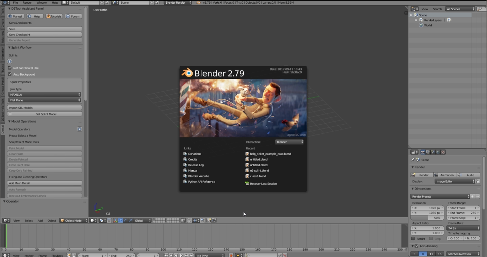
Task: Click the Splints info icon
Action: [9, 61]
